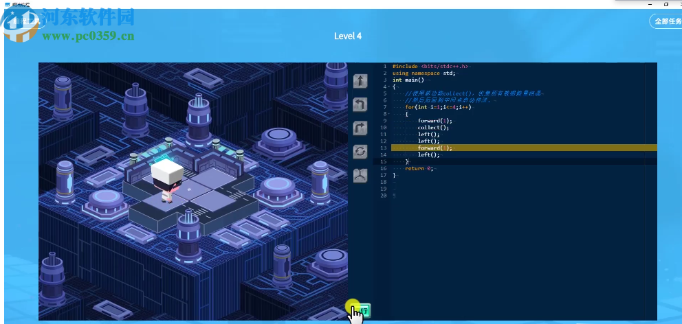Click the left(); call on line 14
The width and height of the screenshot is (682, 324).
pyautogui.click(x=429, y=154)
